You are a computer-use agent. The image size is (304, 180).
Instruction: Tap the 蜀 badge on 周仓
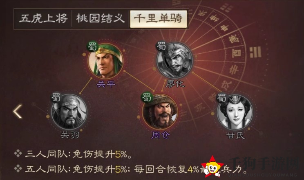[147, 97]
